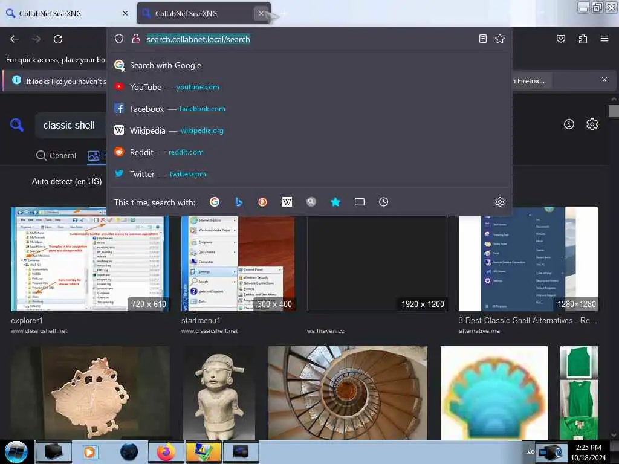Search this time with Wikipedia icon
The width and height of the screenshot is (619, 464).
(x=287, y=202)
